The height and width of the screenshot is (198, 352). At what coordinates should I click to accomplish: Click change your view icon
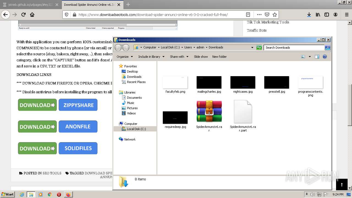click(303, 57)
